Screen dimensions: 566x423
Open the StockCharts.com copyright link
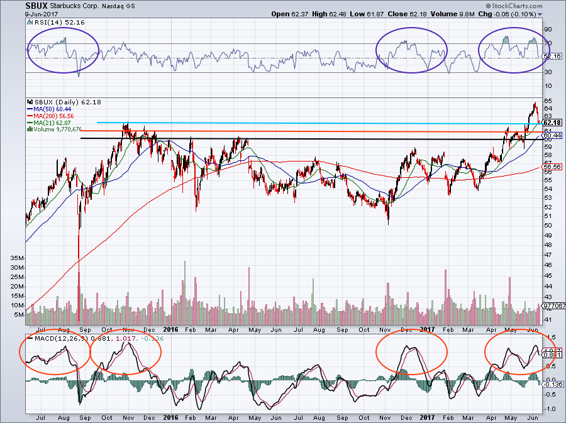514,6
